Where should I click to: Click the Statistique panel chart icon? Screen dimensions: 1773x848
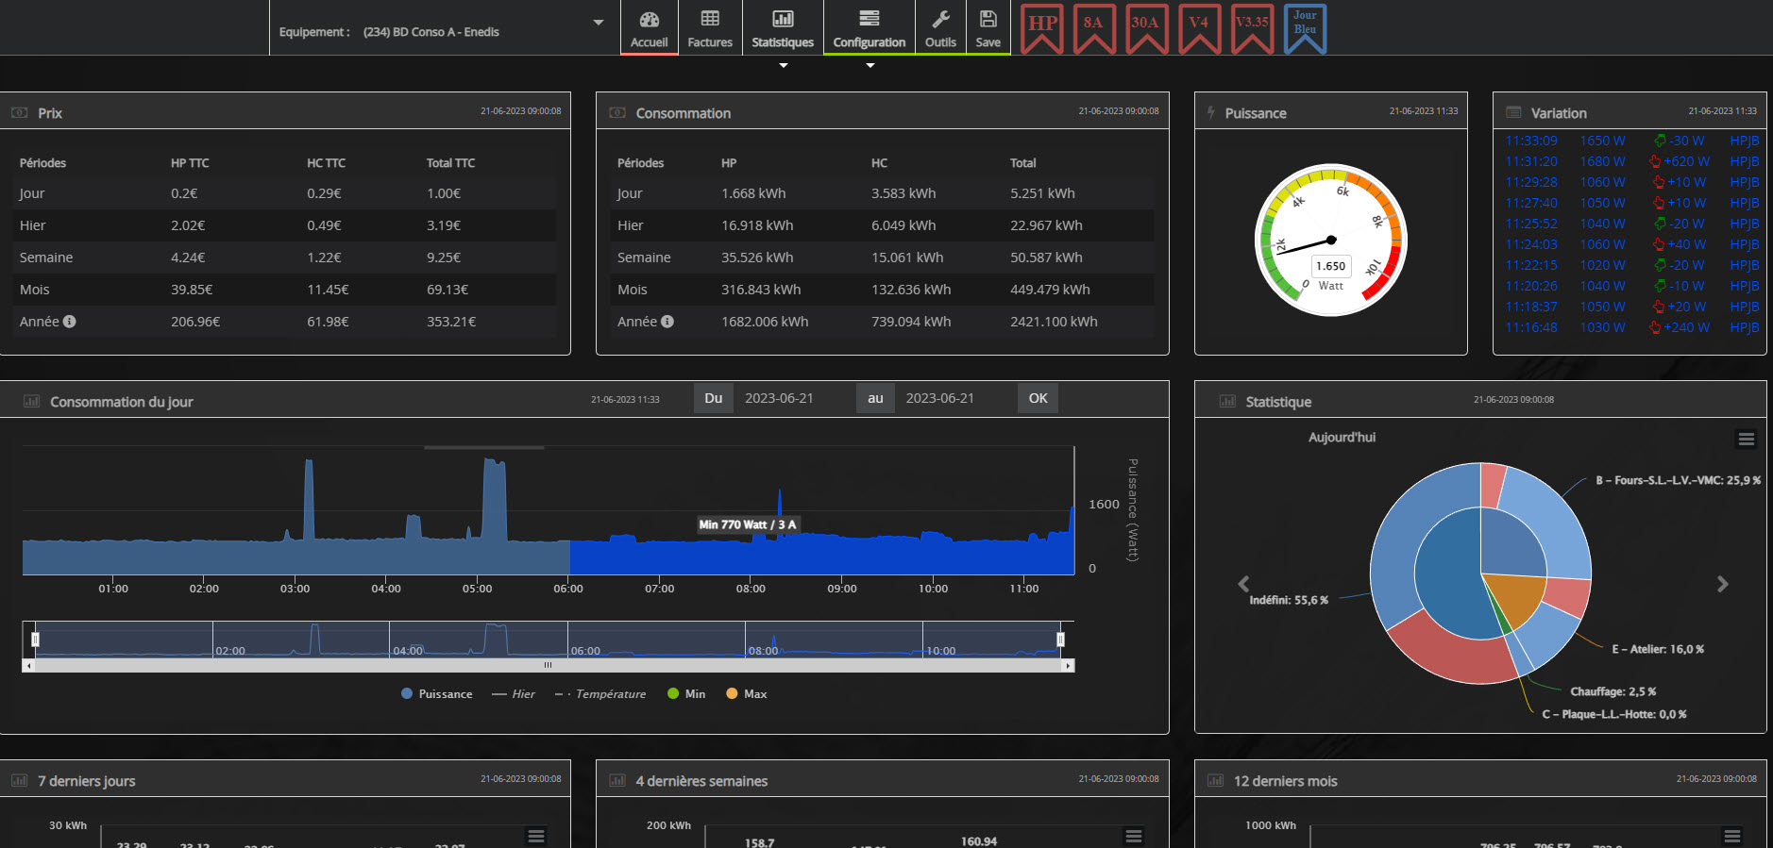pos(1227,401)
